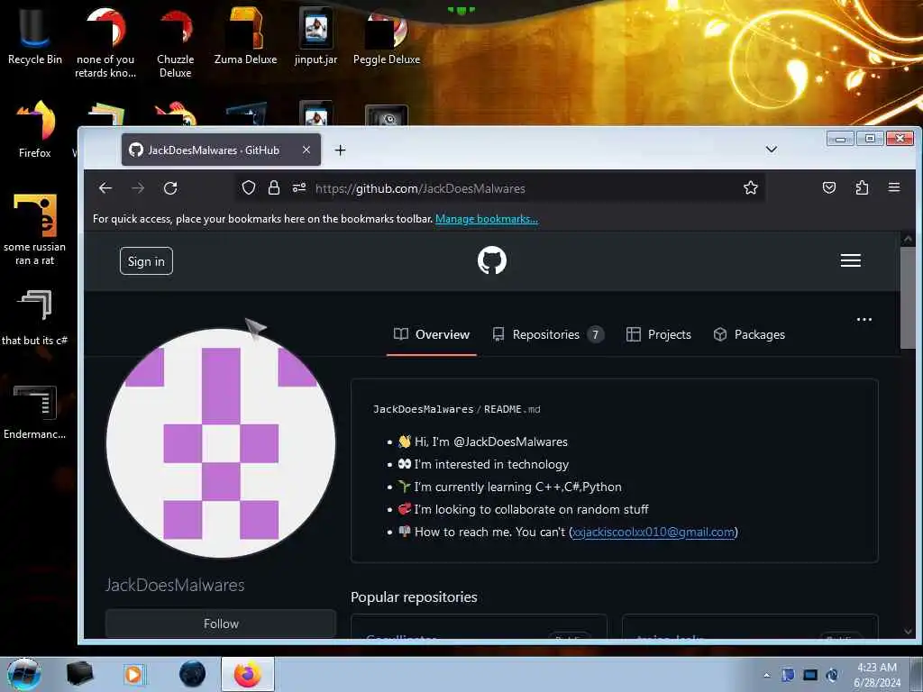
Task: Open the Firefox extensions puzzle icon
Action: (x=862, y=188)
